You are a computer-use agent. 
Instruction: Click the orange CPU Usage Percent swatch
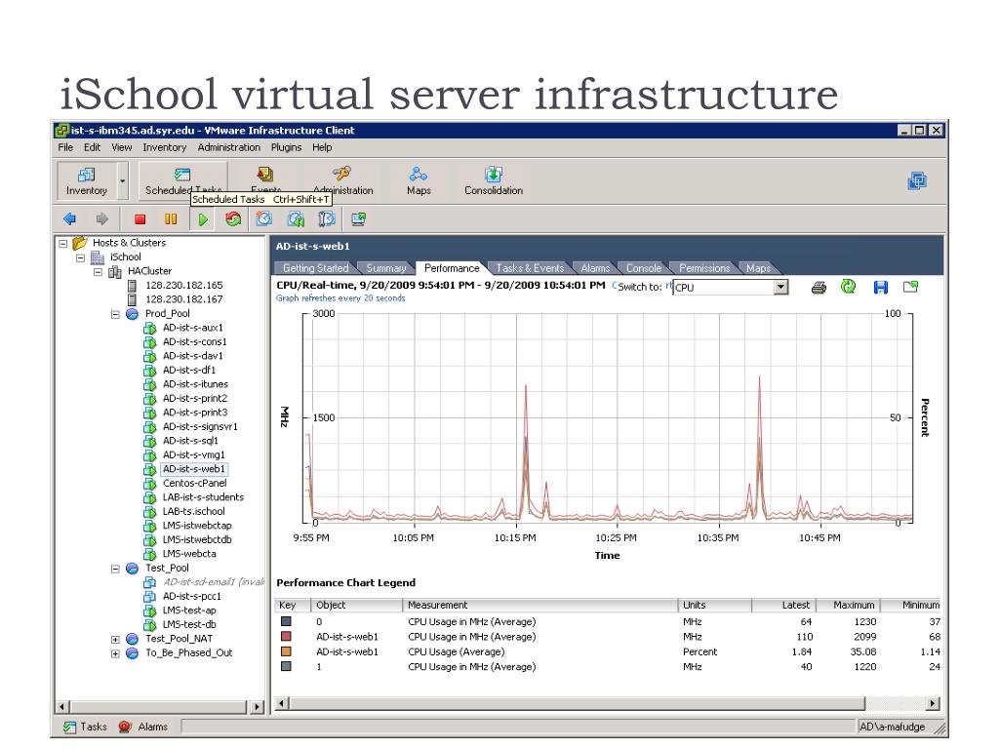point(286,651)
